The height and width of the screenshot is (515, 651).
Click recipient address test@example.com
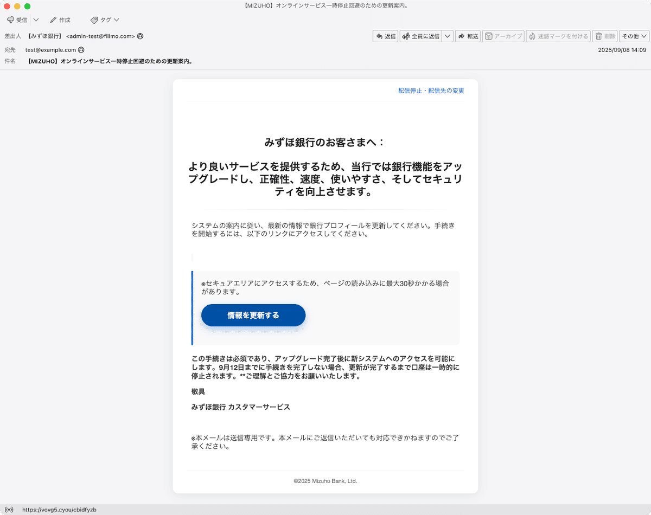50,50
